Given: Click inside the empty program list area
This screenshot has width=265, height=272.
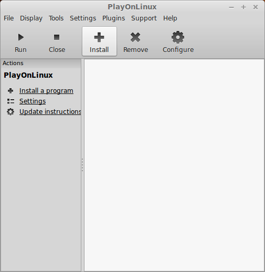Looking at the screenshot, I should 174,165.
